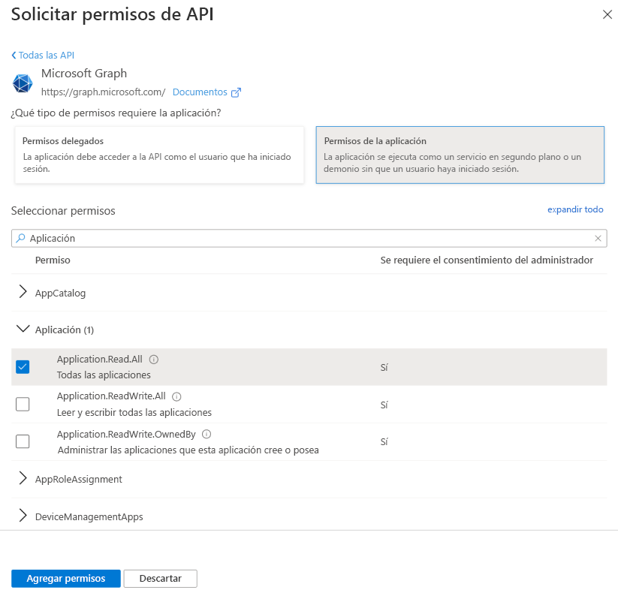Select the Permisos de la aplicación option
618x596 pixels.
tap(460, 155)
